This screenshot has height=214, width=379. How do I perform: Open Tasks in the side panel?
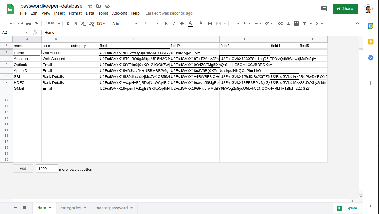pos(370,58)
